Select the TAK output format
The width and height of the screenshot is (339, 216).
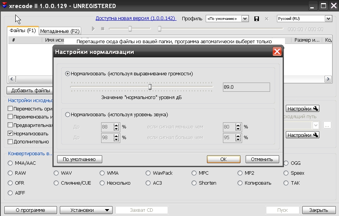(286, 183)
